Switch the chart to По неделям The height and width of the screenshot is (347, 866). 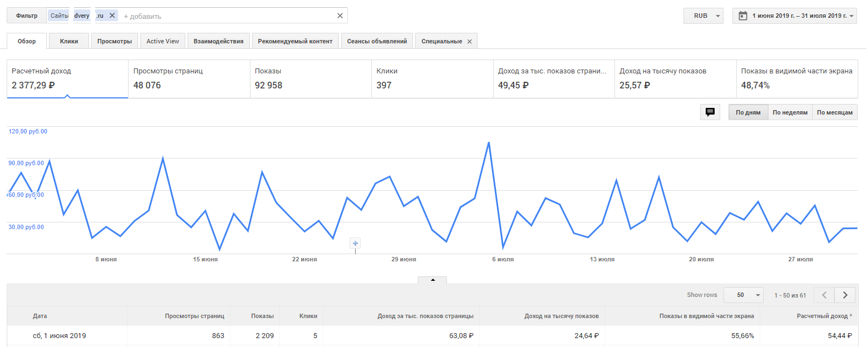[790, 112]
